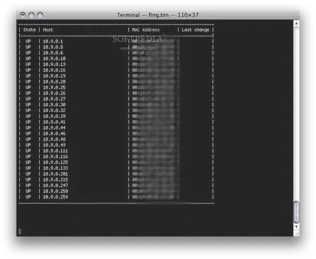Click the terminal cursor prompt block

(20, 232)
